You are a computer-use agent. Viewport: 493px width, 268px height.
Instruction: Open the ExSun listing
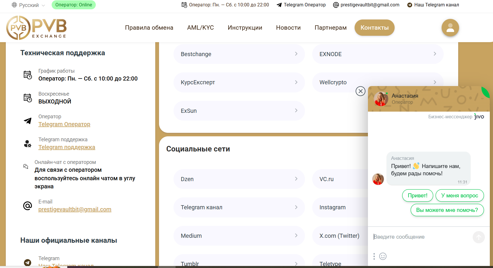click(239, 111)
